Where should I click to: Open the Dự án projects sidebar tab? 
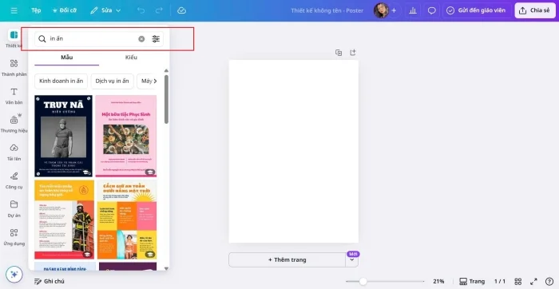14,208
